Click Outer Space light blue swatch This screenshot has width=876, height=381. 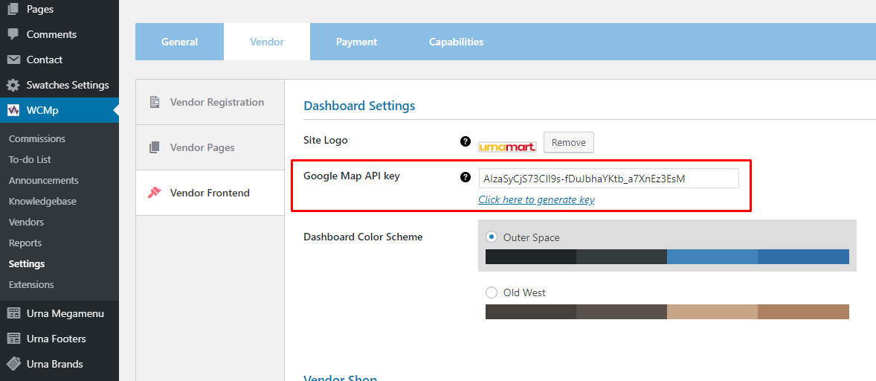pos(712,257)
